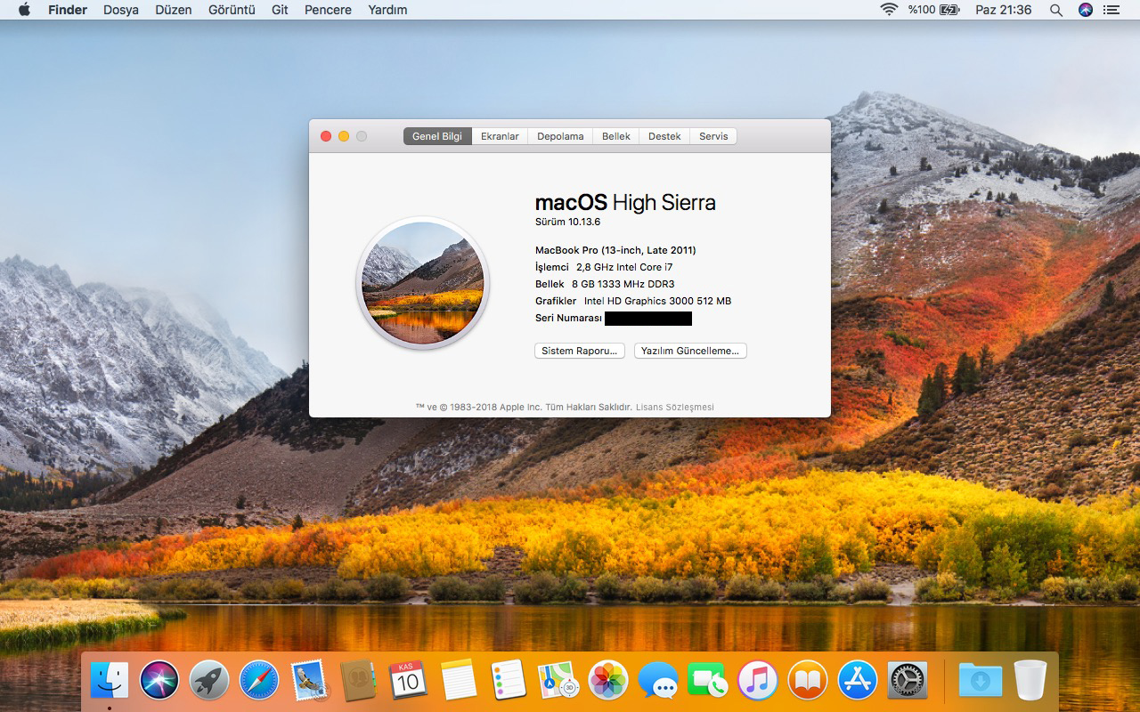The width and height of the screenshot is (1140, 712).
Task: Launch the App Store from Dock
Action: click(x=858, y=681)
